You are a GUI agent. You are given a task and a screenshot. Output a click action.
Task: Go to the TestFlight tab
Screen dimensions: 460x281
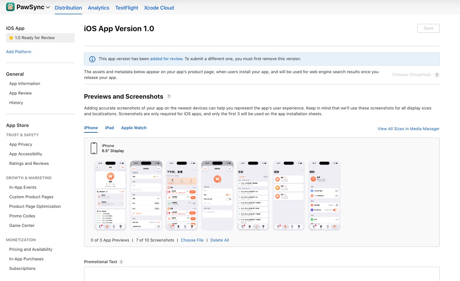127,8
